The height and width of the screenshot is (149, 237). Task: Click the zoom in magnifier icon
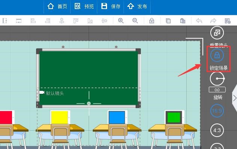(121, 21)
